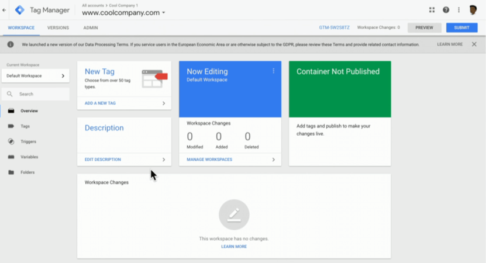Click in the sidebar Search field

pos(35,94)
